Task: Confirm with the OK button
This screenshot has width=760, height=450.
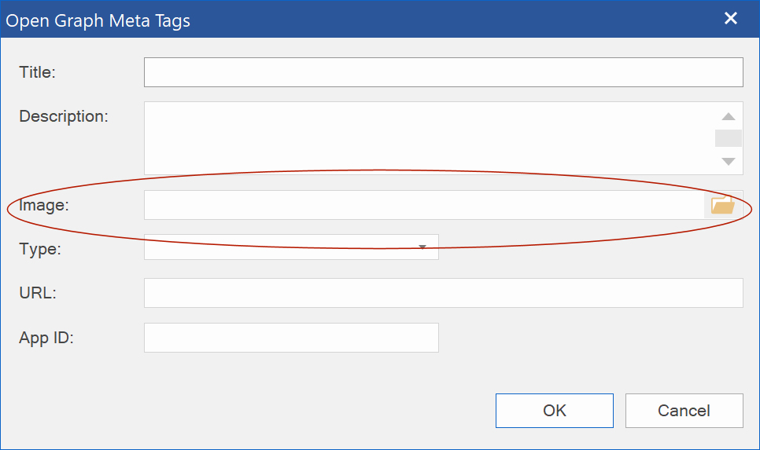Action: click(x=555, y=411)
